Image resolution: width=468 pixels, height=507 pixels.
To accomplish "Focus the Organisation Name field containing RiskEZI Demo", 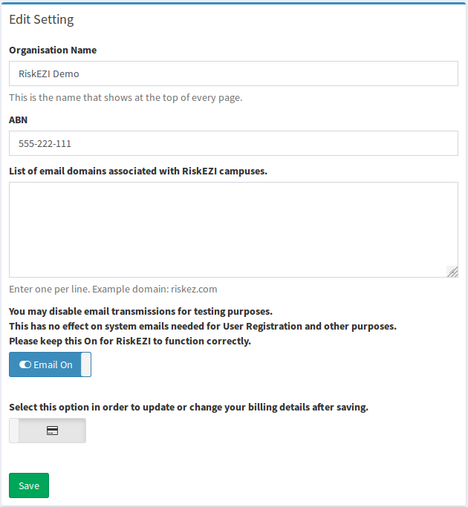I will click(233, 73).
